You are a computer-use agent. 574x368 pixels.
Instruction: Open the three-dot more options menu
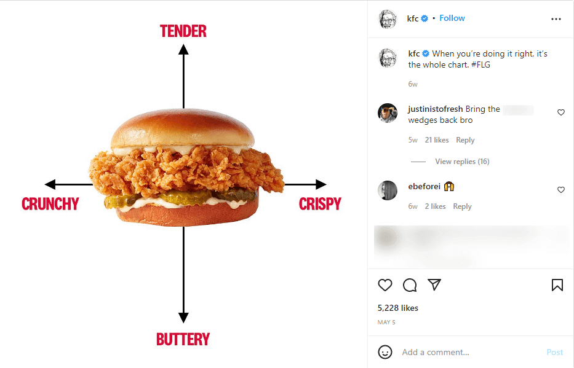click(x=556, y=19)
